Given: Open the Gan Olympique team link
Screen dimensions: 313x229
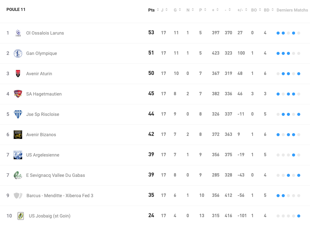Looking at the screenshot, I should coord(42,53).
